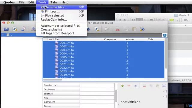
Task: Click the cut icon in artwork panel
Action: tap(144, 86)
